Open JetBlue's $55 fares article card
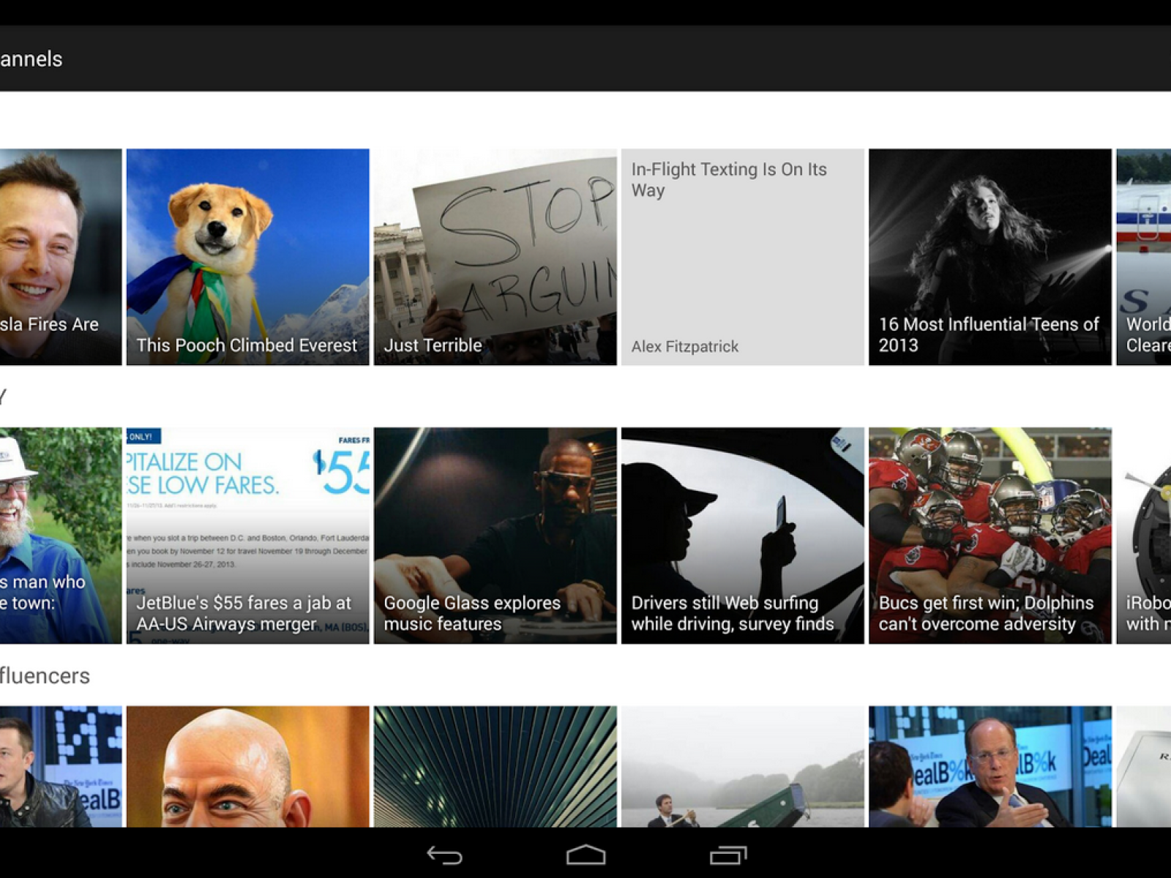This screenshot has width=1171, height=878. click(247, 536)
